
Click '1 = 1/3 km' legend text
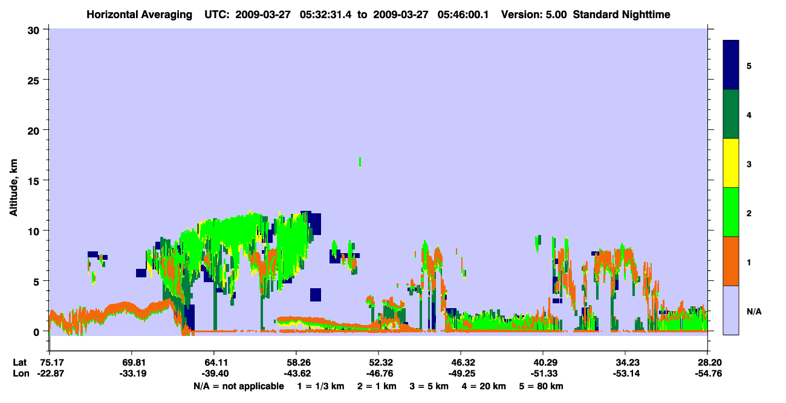pyautogui.click(x=321, y=386)
